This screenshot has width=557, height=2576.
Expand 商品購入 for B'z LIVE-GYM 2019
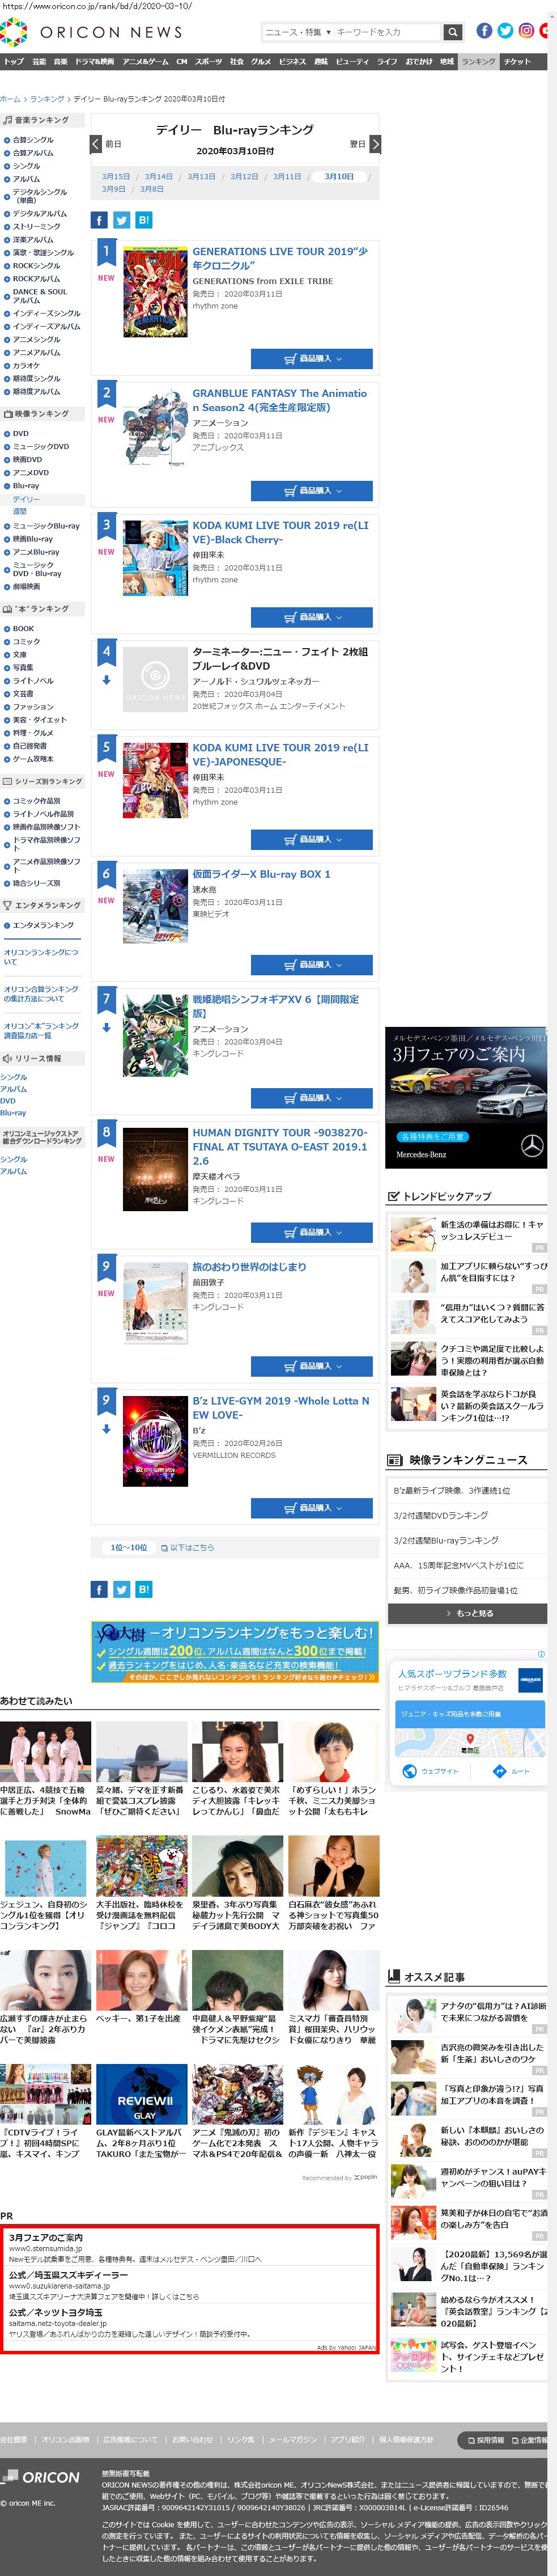pos(311,1507)
